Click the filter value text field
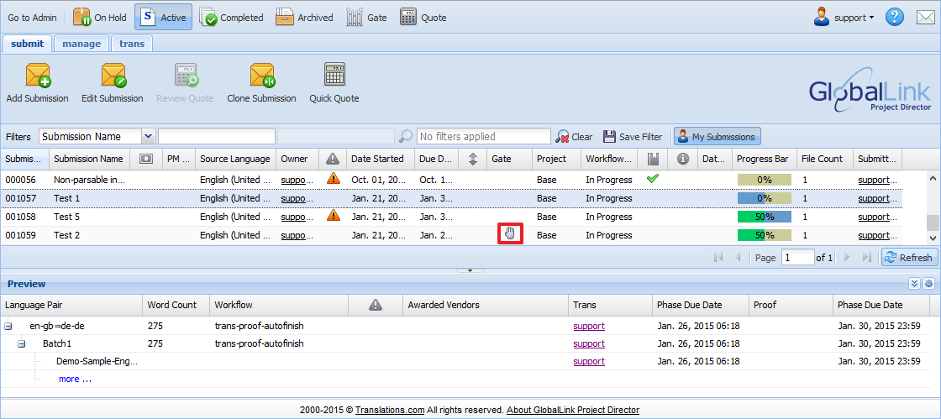 click(x=217, y=137)
